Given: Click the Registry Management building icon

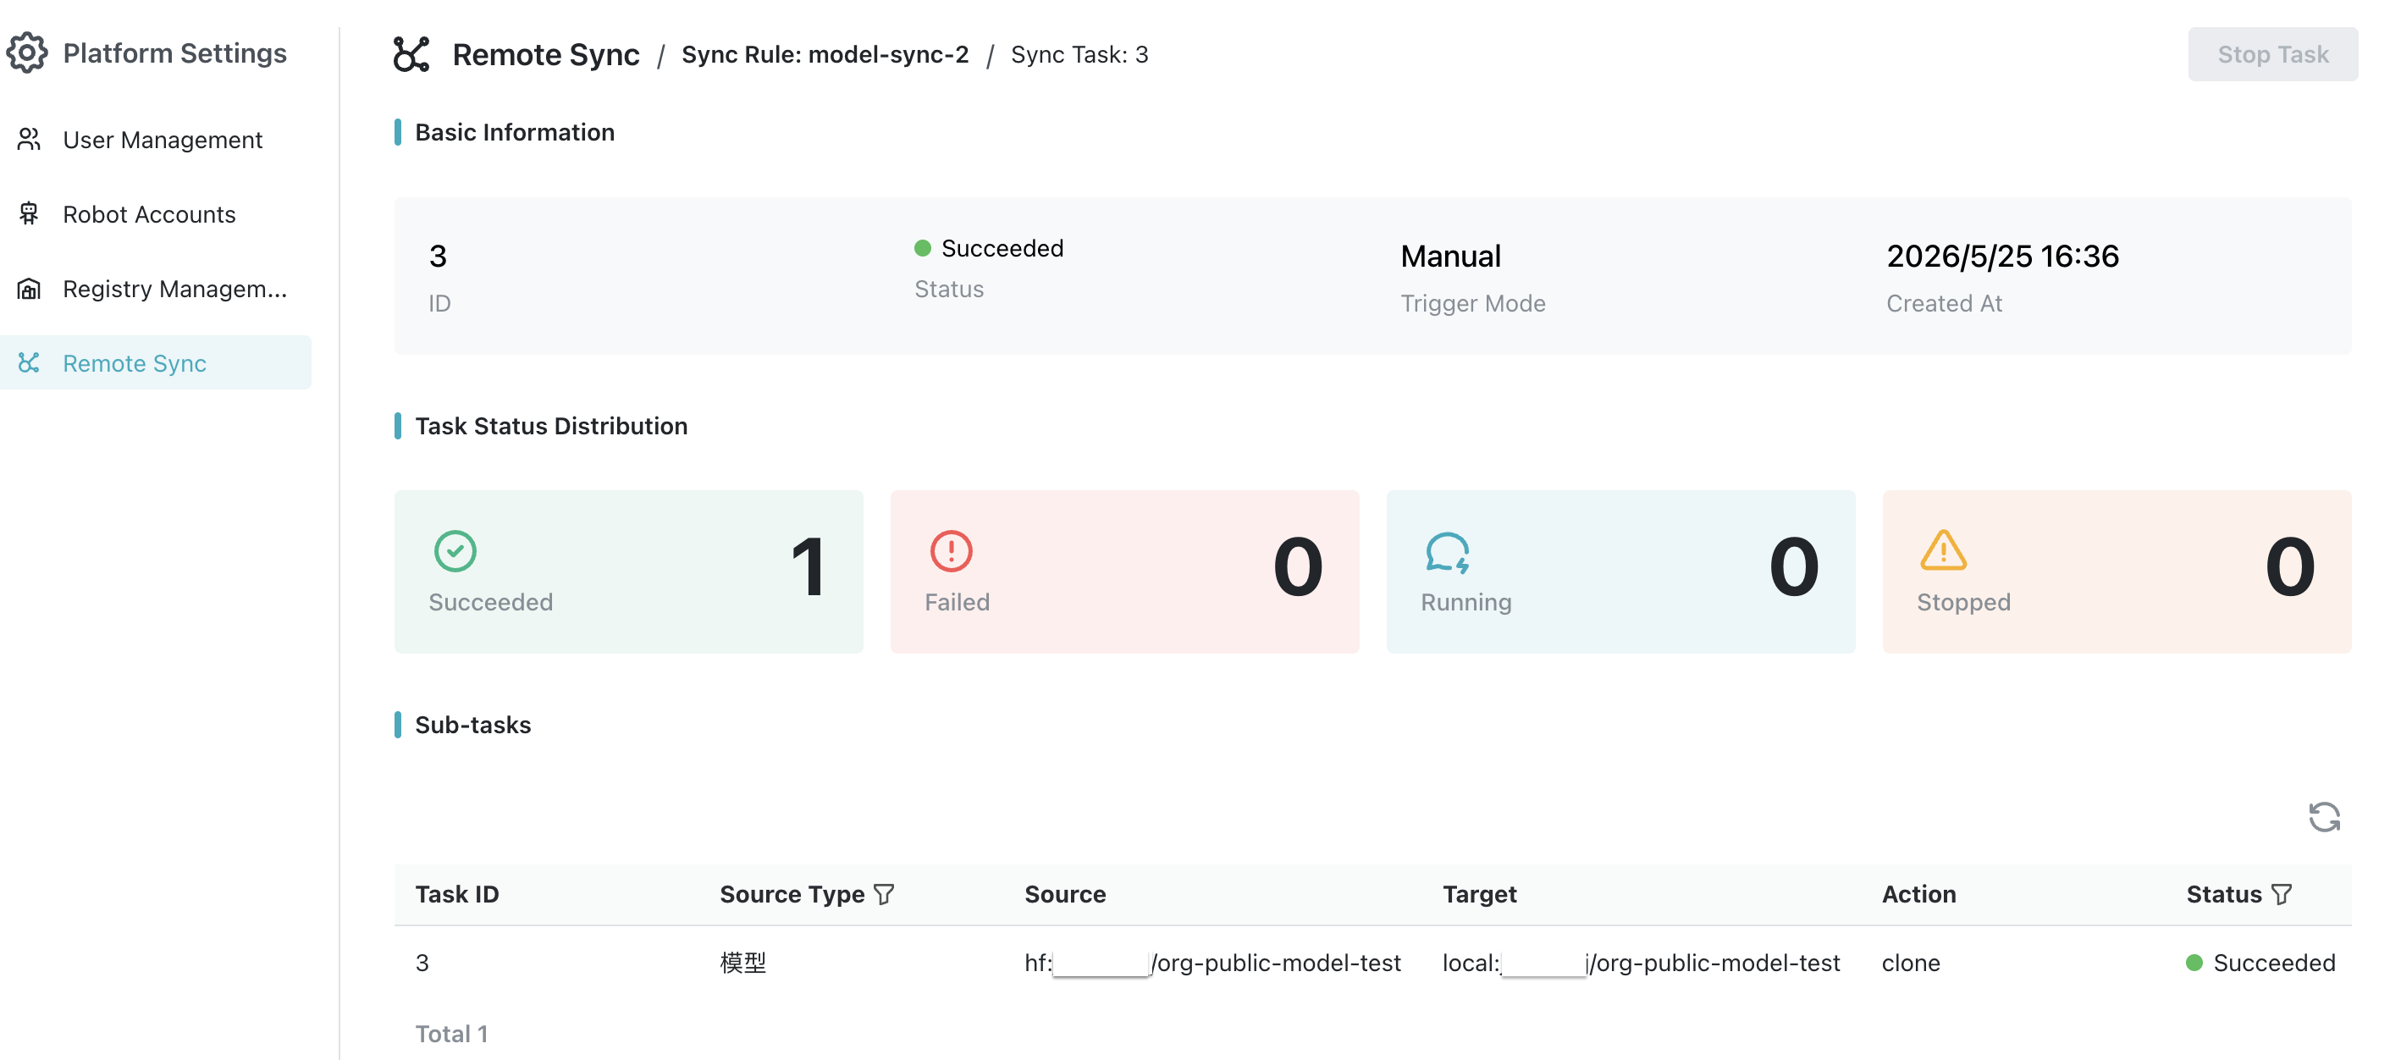Looking at the screenshot, I should point(29,289).
